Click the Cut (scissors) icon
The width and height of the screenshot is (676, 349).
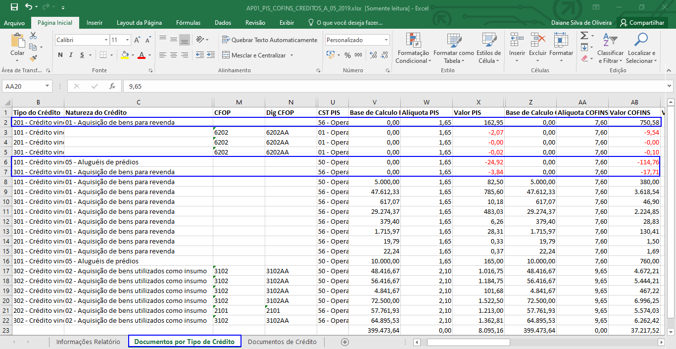(x=33, y=36)
